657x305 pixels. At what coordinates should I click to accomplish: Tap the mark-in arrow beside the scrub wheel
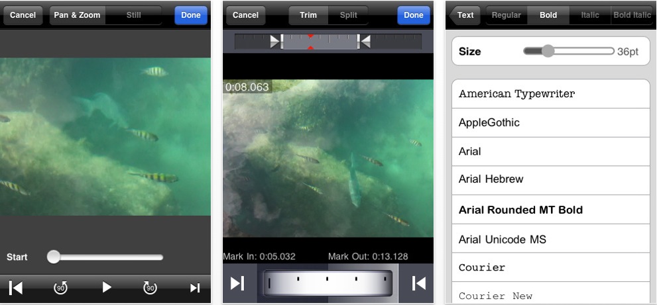click(x=237, y=283)
